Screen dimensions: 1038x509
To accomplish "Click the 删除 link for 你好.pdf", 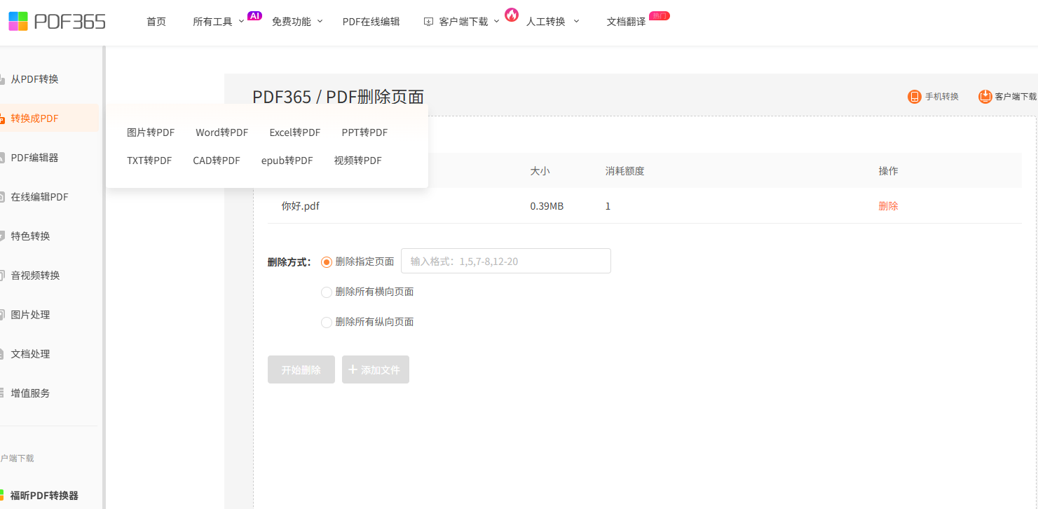I will click(888, 206).
